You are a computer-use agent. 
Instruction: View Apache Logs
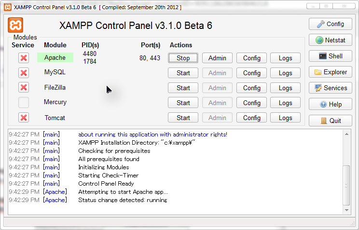(x=285, y=58)
